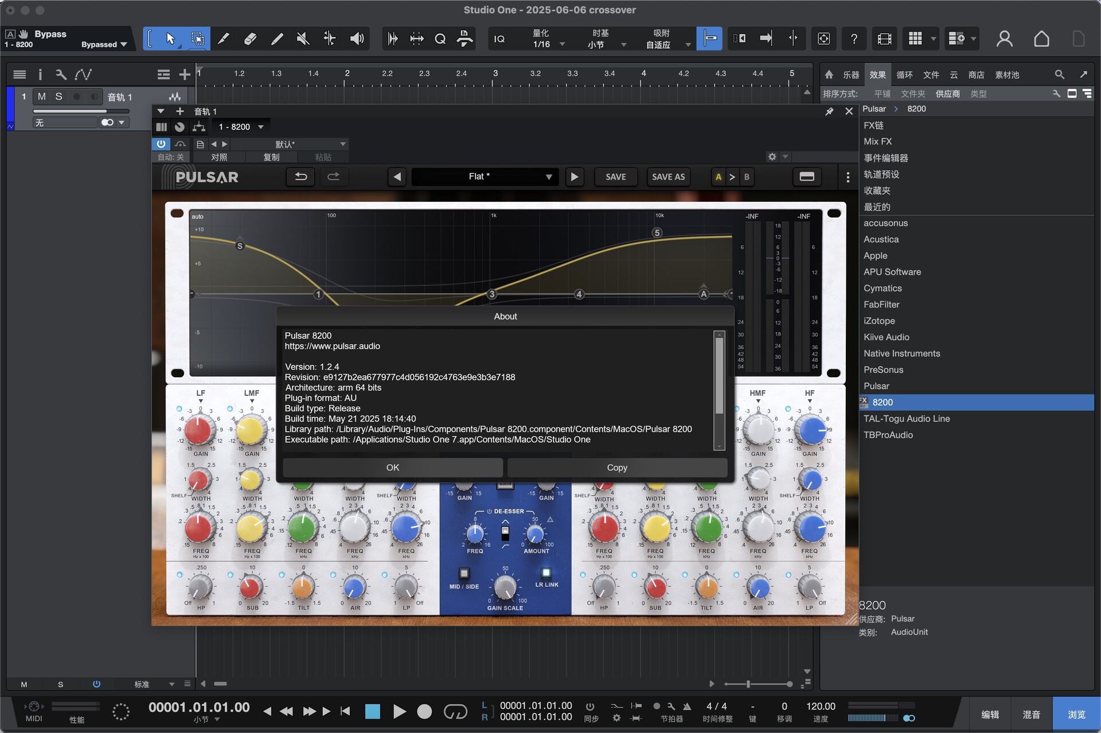Undo in Pulsar plugin toolbar
Image resolution: width=1101 pixels, height=733 pixels.
coord(300,177)
